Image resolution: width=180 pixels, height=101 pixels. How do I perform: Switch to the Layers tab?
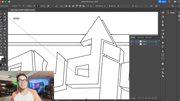[133, 37]
